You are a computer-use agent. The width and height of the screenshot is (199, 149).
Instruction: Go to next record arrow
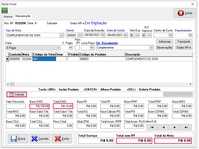175,127
